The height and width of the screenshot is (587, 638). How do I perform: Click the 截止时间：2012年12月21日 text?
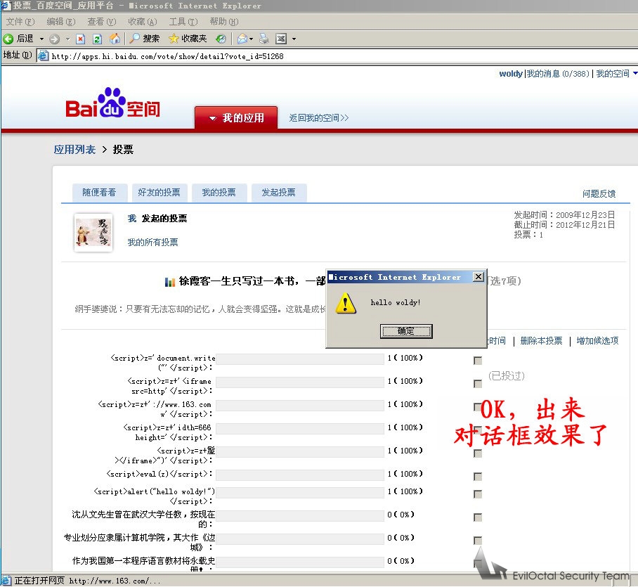coord(564,225)
